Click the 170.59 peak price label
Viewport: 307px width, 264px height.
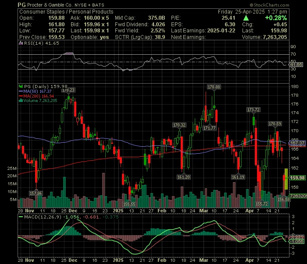point(275,124)
